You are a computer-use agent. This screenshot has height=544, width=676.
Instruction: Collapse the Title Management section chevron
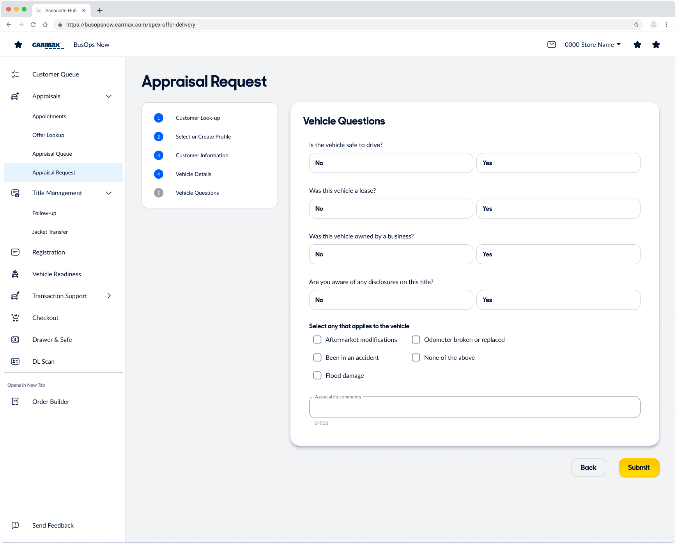click(109, 193)
